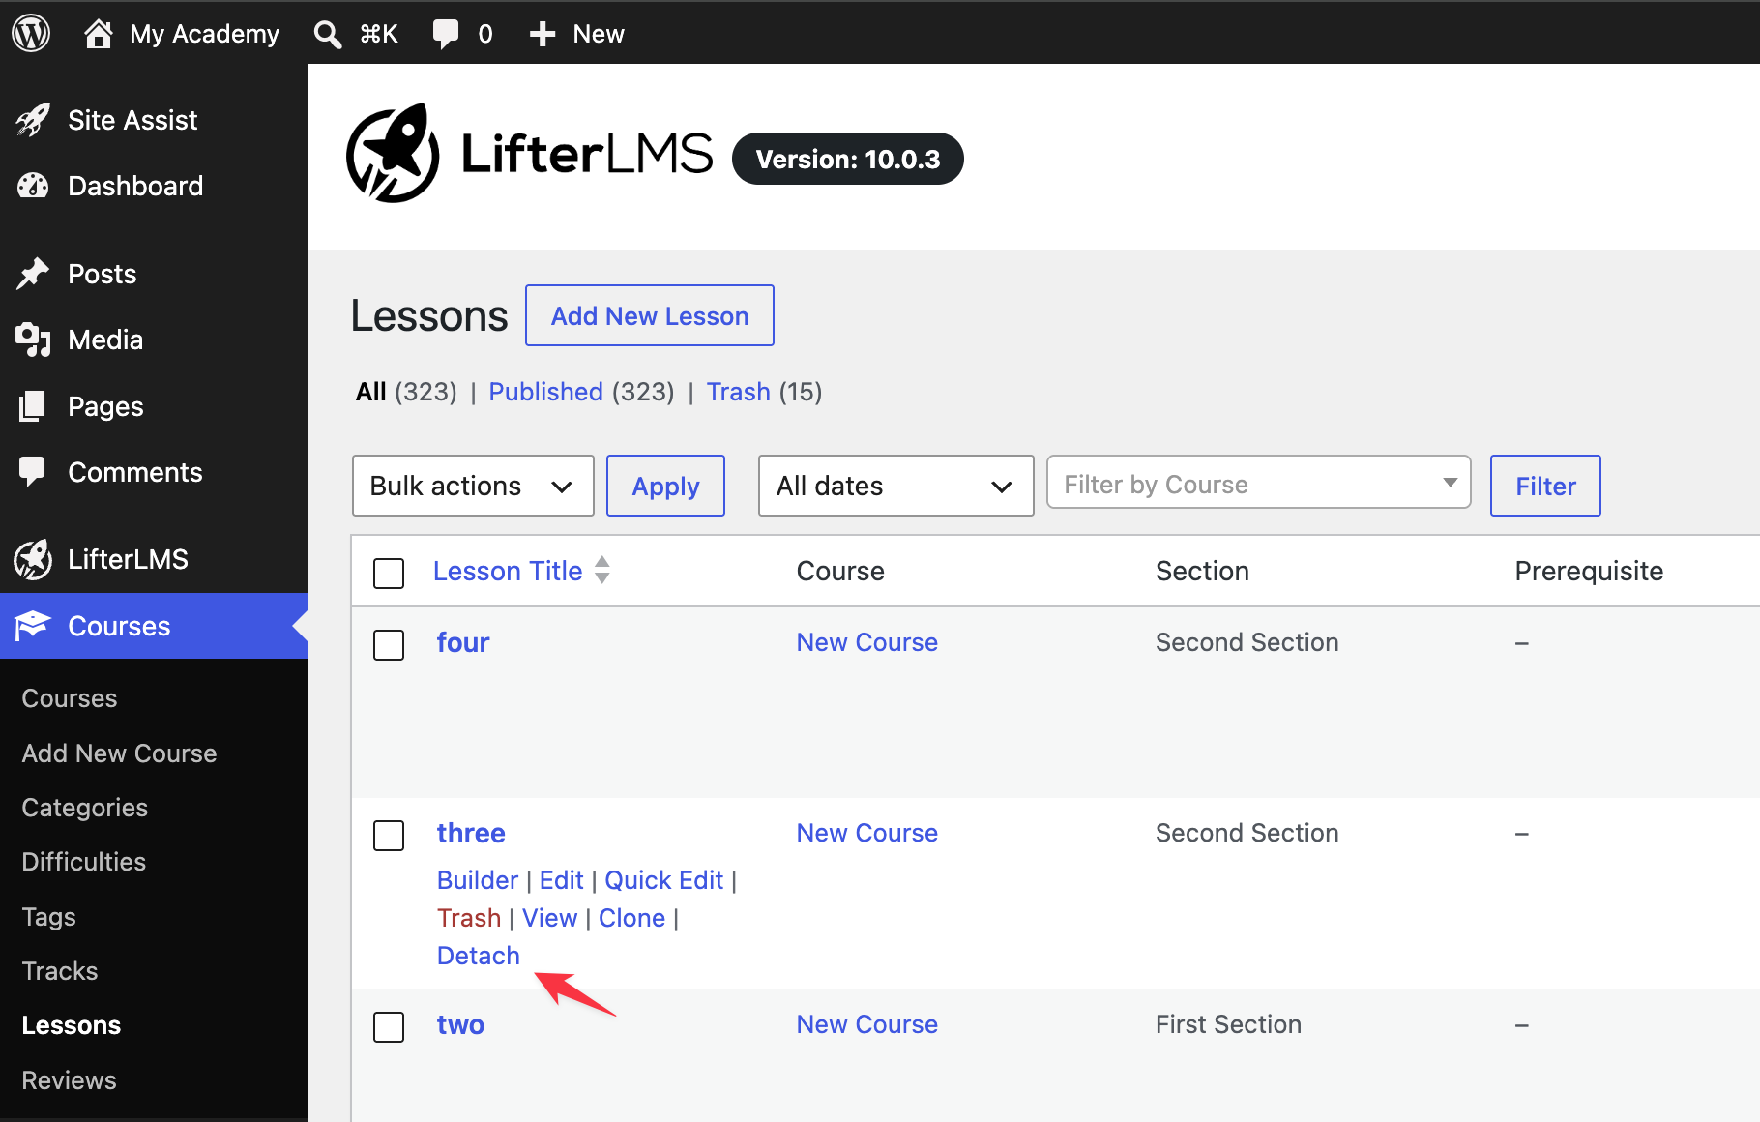The width and height of the screenshot is (1760, 1122).
Task: Click View under lesson three
Action: 549,918
